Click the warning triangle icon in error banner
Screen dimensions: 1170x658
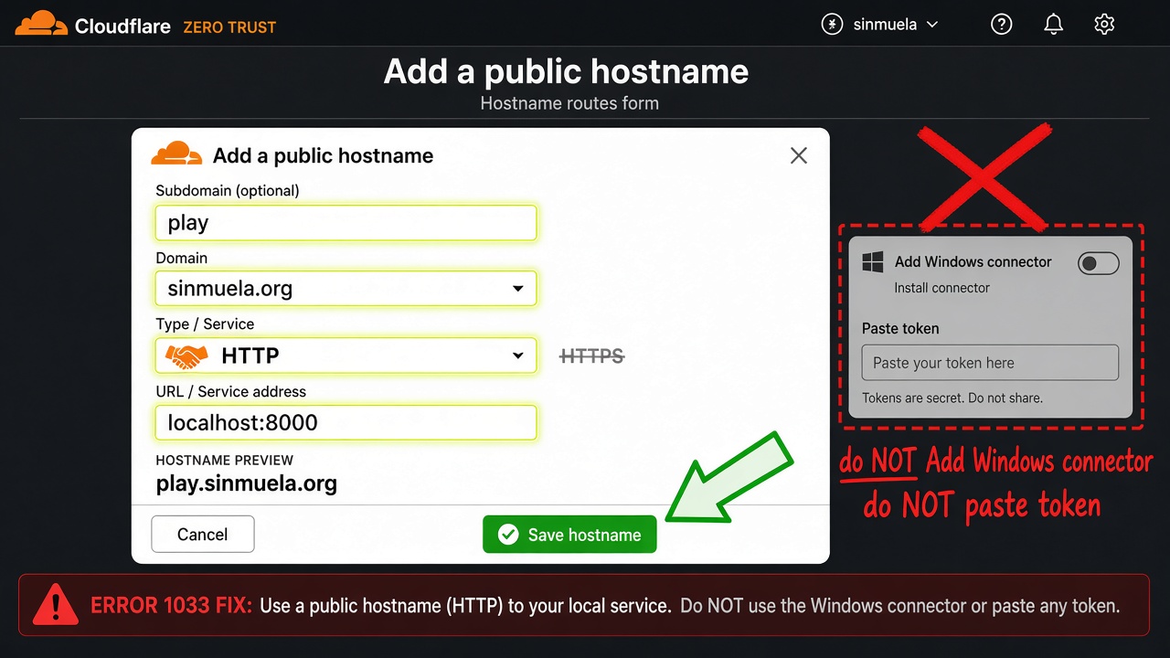pyautogui.click(x=56, y=604)
